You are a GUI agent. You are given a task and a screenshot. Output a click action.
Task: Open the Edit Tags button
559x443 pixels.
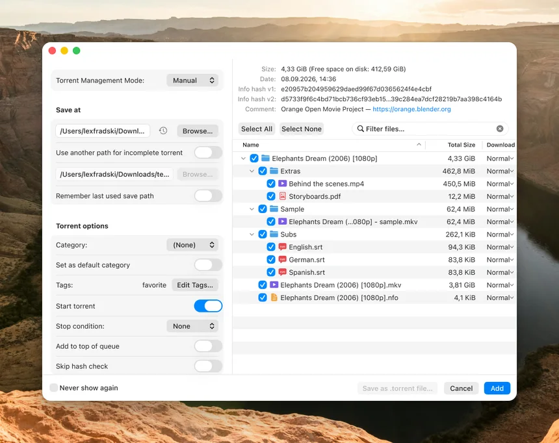(x=195, y=285)
